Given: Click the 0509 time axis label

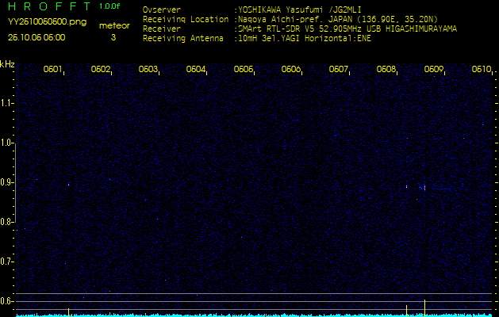Looking at the screenshot, I should point(434,69).
